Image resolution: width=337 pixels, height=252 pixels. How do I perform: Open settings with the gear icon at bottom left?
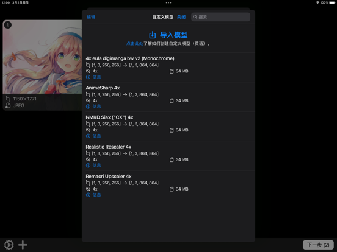pos(9,245)
